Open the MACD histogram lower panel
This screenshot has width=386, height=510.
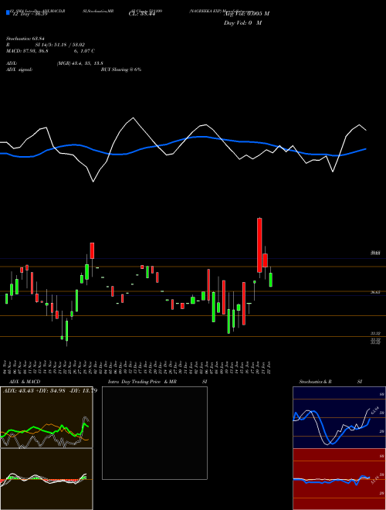click(46, 479)
